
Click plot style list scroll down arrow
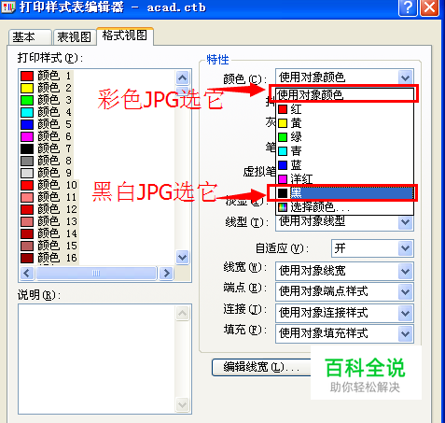point(182,258)
